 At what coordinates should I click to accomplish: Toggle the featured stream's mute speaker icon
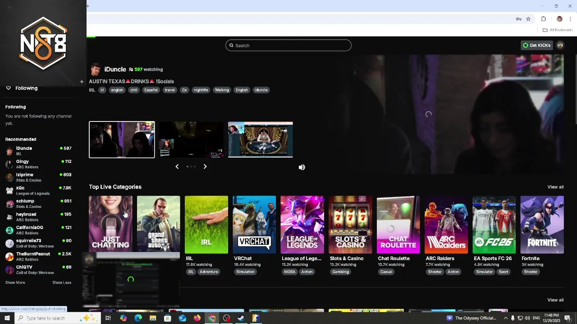click(x=302, y=167)
